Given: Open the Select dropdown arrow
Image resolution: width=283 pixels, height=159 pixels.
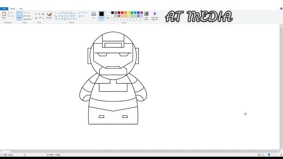Looking at the screenshot, I should (x=19, y=19).
